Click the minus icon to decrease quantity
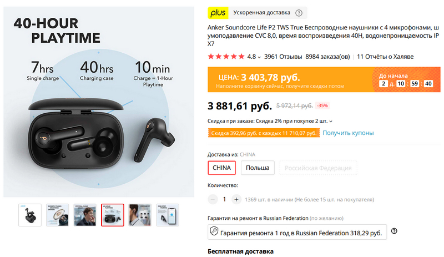Screen dimensions: 444x257 coord(214,199)
